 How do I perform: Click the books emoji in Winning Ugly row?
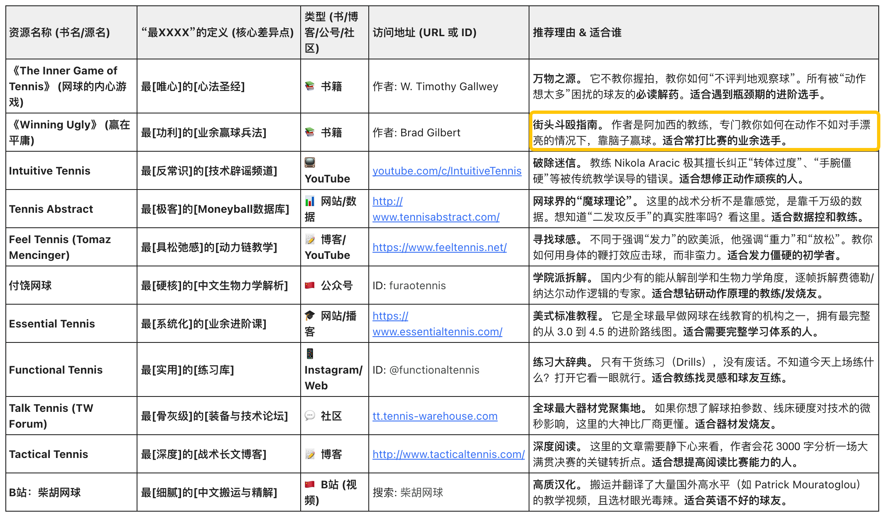[x=310, y=132]
